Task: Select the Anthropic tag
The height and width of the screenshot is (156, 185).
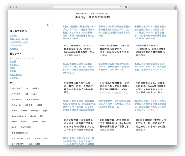Action: [x=35, y=111]
